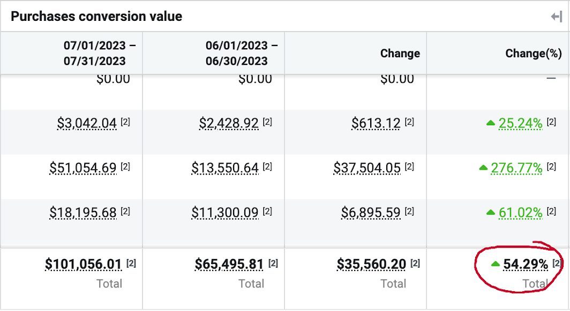Click green up arrow beside 25.24%

pyautogui.click(x=490, y=124)
